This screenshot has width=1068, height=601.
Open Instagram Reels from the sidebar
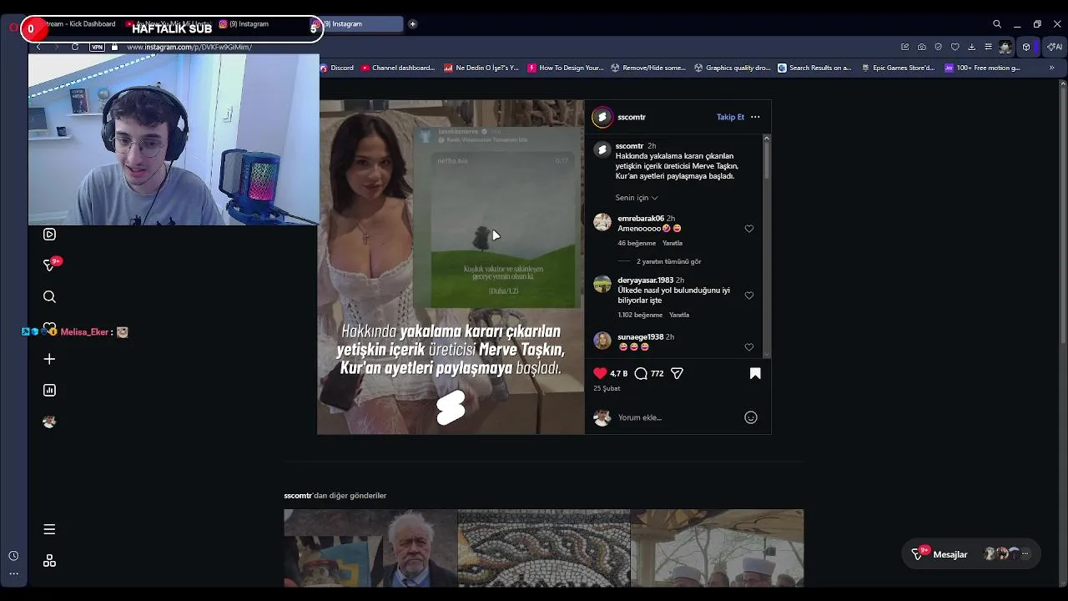(49, 235)
